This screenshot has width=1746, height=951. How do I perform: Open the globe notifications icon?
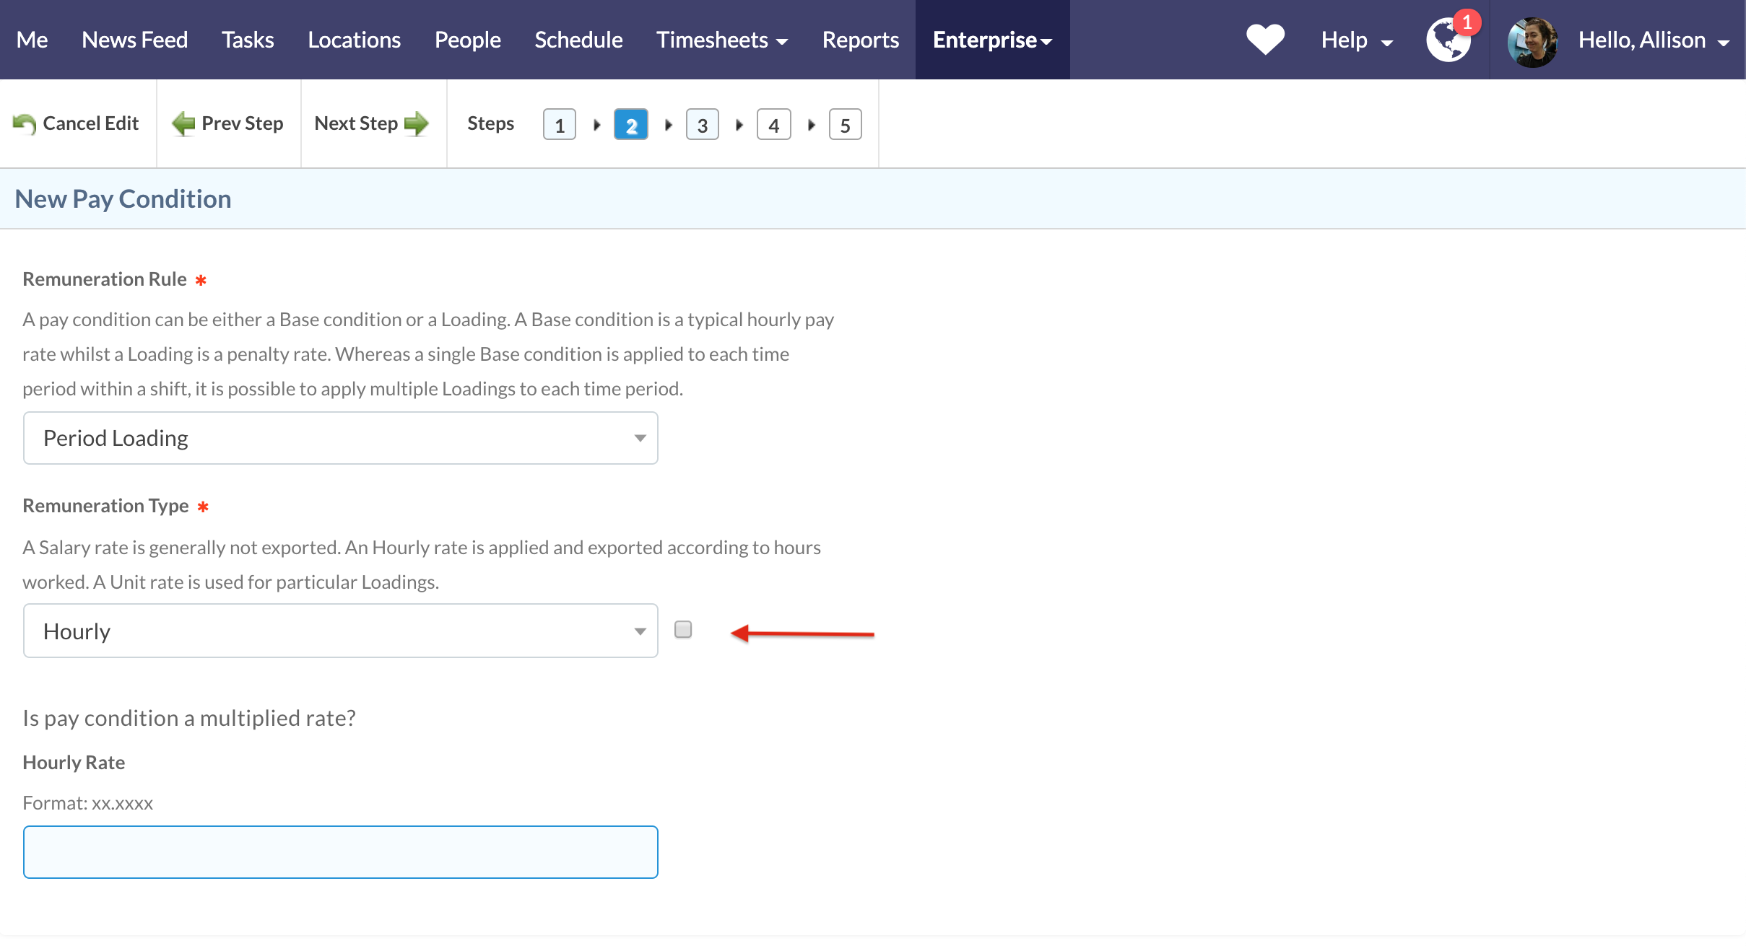(1449, 40)
